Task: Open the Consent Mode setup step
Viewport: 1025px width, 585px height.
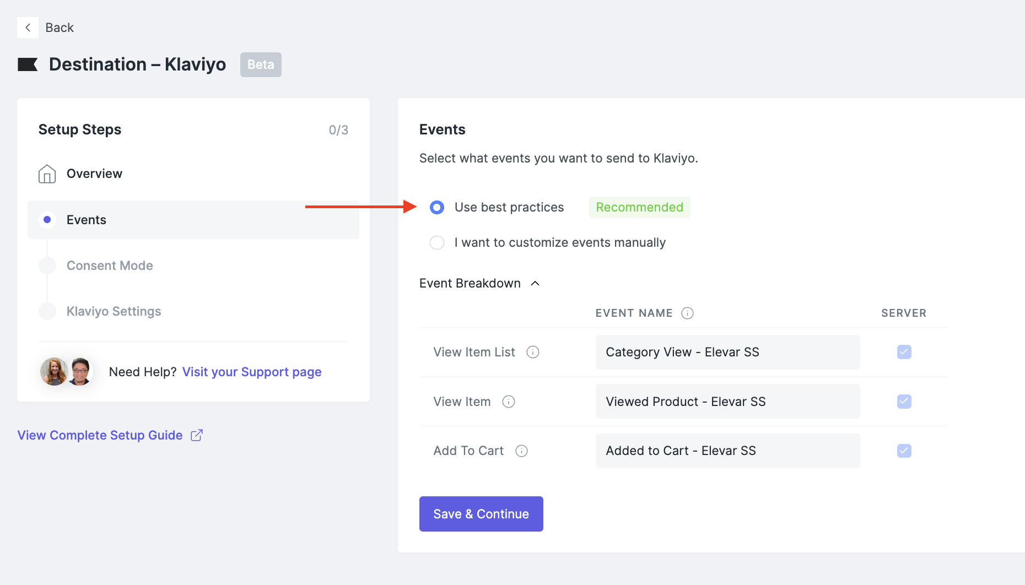Action: click(x=110, y=265)
